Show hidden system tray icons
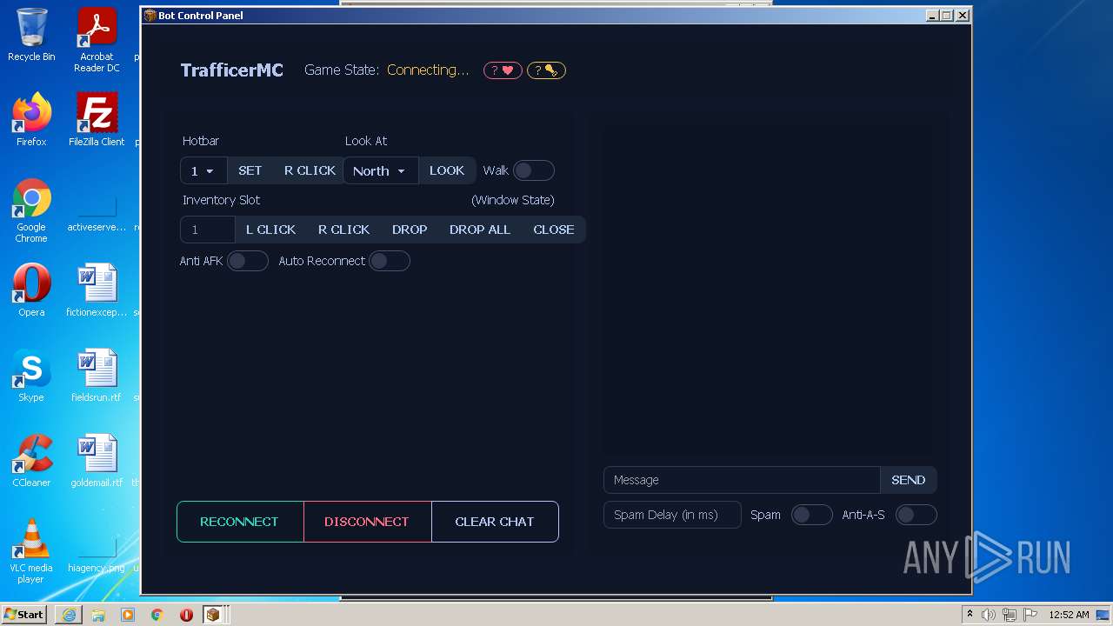The width and height of the screenshot is (1113, 626). point(970,615)
